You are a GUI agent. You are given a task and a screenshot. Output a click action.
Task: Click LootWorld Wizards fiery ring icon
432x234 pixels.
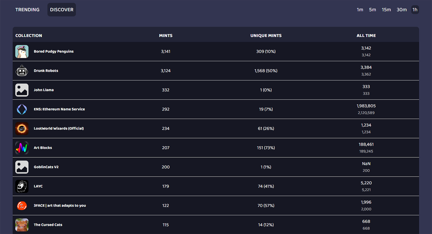pyautogui.click(x=22, y=129)
